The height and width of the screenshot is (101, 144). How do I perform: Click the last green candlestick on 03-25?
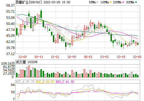click(138, 44)
